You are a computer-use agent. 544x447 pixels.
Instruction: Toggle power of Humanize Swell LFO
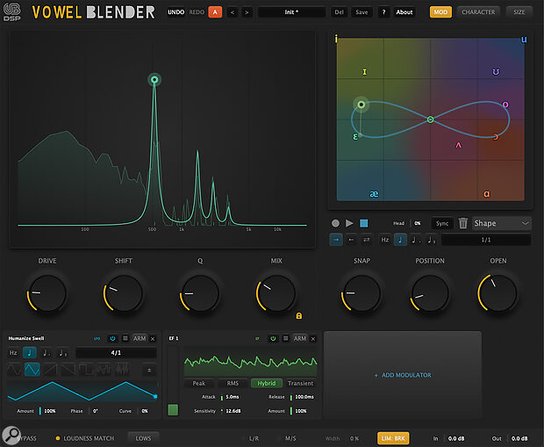pos(113,338)
